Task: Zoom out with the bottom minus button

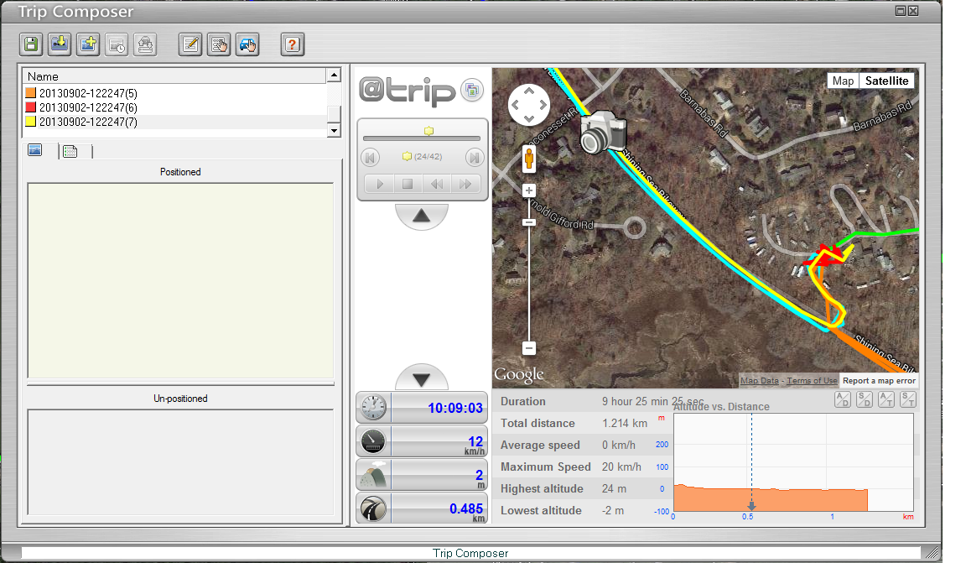Action: click(528, 348)
